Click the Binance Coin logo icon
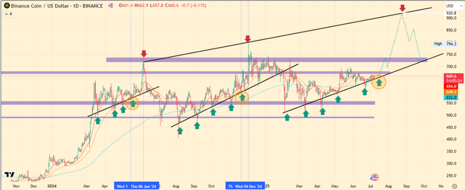465x190 pixels. [5, 5]
